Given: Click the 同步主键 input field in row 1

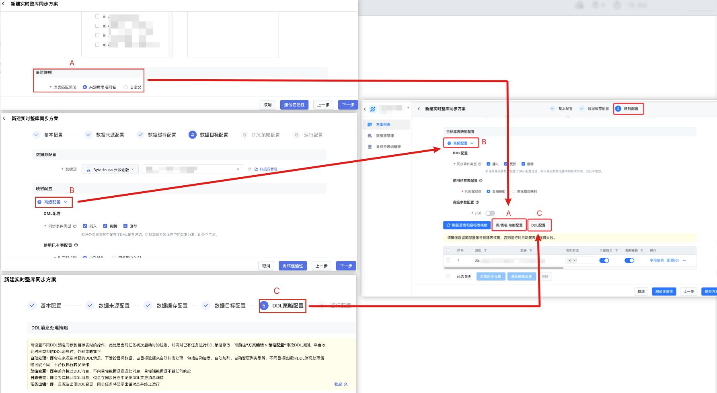Looking at the screenshot, I should point(580,260).
